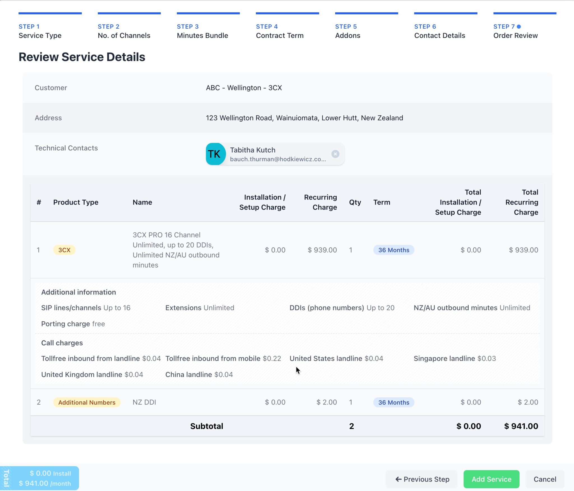Click the NZ DDI product name

[144, 402]
